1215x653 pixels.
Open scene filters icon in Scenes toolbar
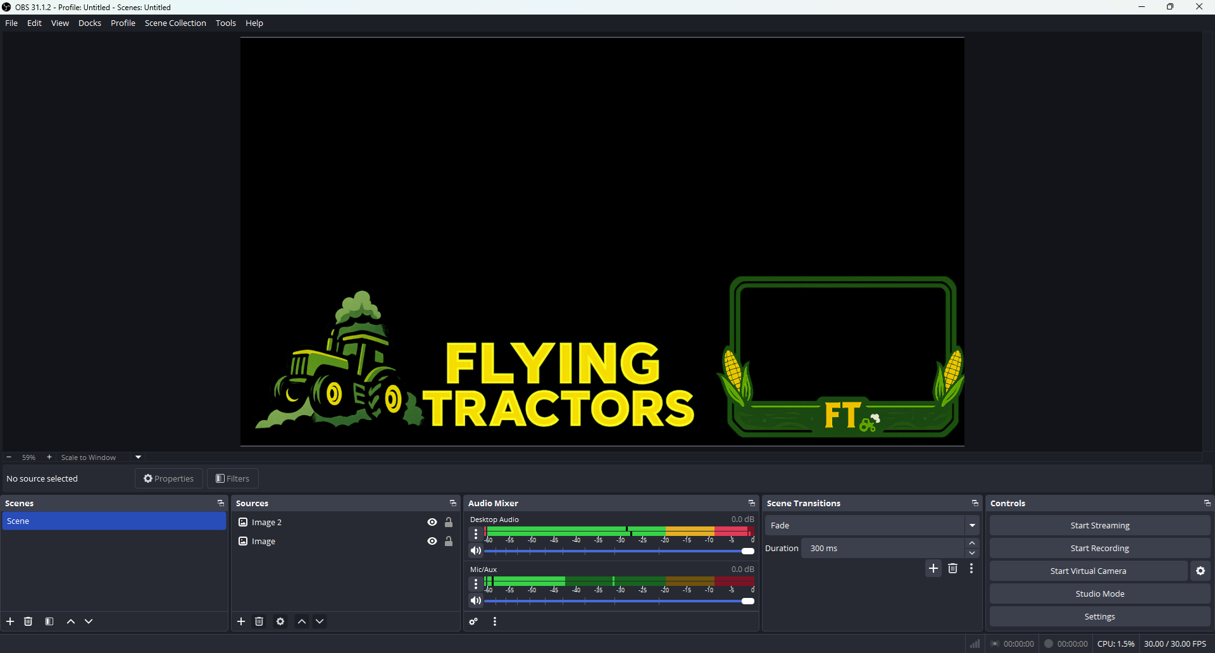coord(49,621)
